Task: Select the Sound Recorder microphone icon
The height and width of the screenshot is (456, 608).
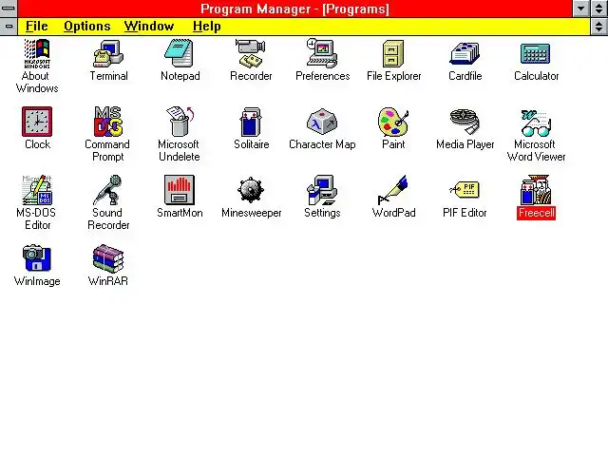Action: coord(108,190)
